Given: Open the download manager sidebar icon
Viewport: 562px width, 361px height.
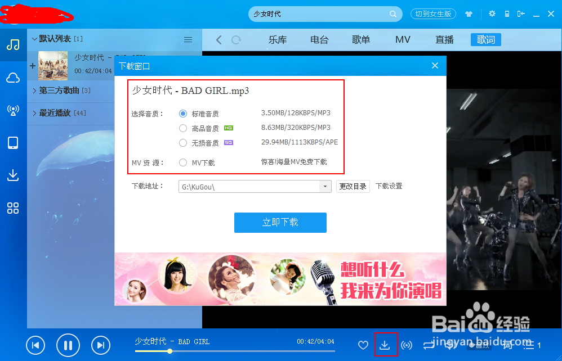Looking at the screenshot, I should [x=13, y=175].
